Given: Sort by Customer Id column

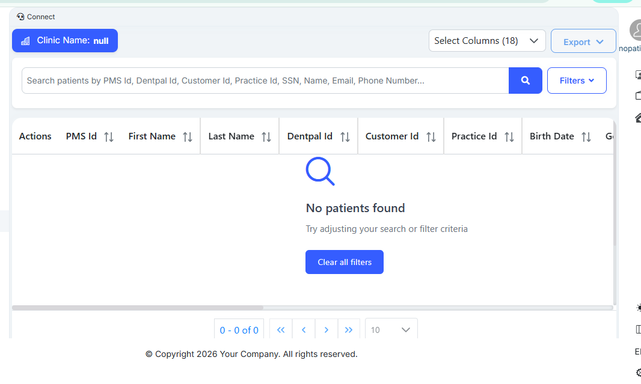Looking at the screenshot, I should pyautogui.click(x=431, y=137).
